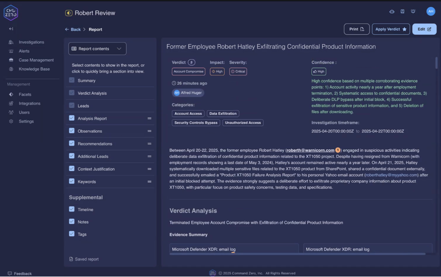Open the roberthatley@myyahoo.com link

pyautogui.click(x=392, y=175)
